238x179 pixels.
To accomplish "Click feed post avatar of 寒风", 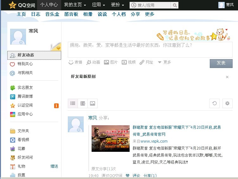I will click(76, 124).
